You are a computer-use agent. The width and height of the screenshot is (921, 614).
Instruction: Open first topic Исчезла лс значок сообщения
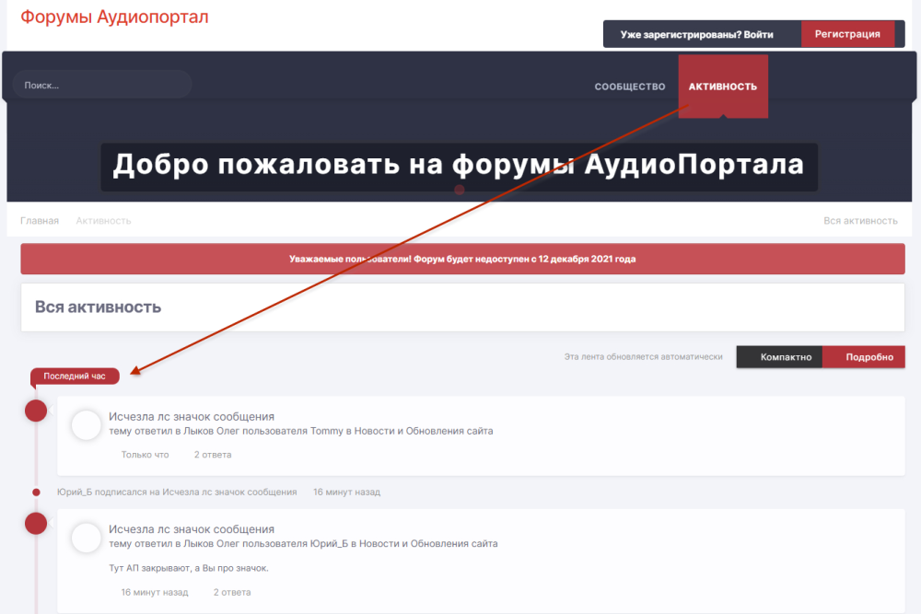tap(192, 416)
